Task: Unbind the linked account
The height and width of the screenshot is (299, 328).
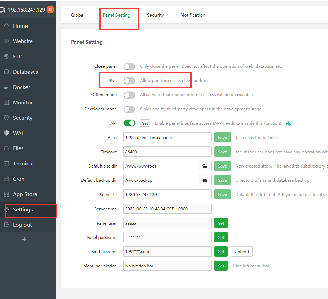Action: 241,251
